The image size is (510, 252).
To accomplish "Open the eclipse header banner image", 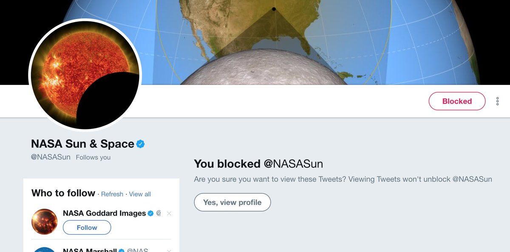I will coord(297,42).
